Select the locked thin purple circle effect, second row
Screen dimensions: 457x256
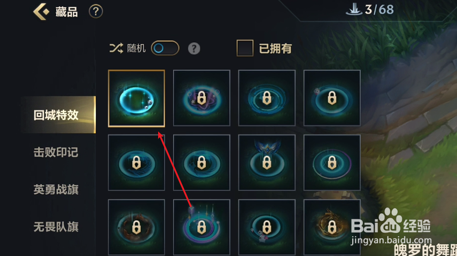(332, 163)
